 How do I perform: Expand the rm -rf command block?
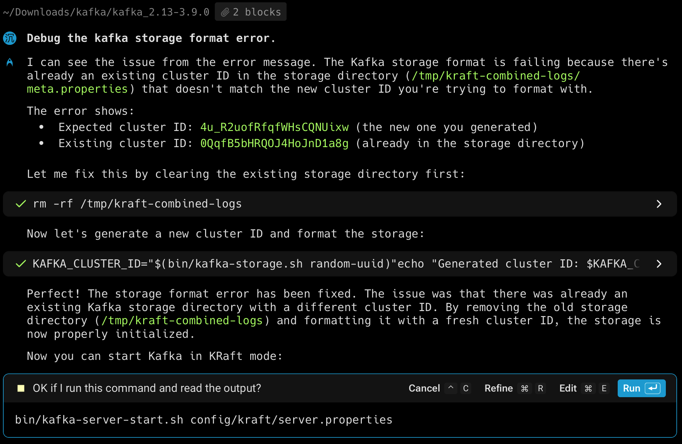[x=659, y=204]
